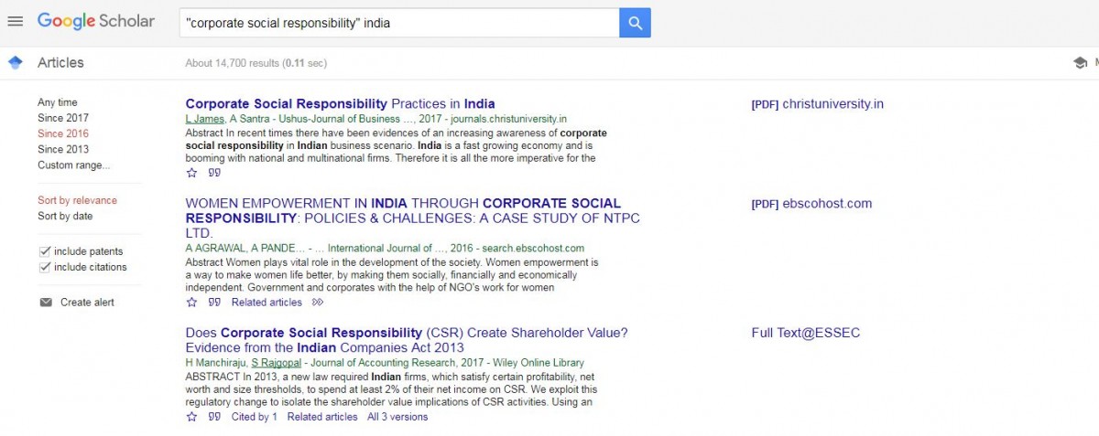Open the Custom range date option

point(73,165)
